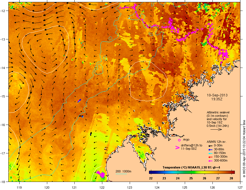Viewport: 246px width, 190px height.
Task: Click the magenta drifters chevron legend symbol
Action: pos(177,147)
